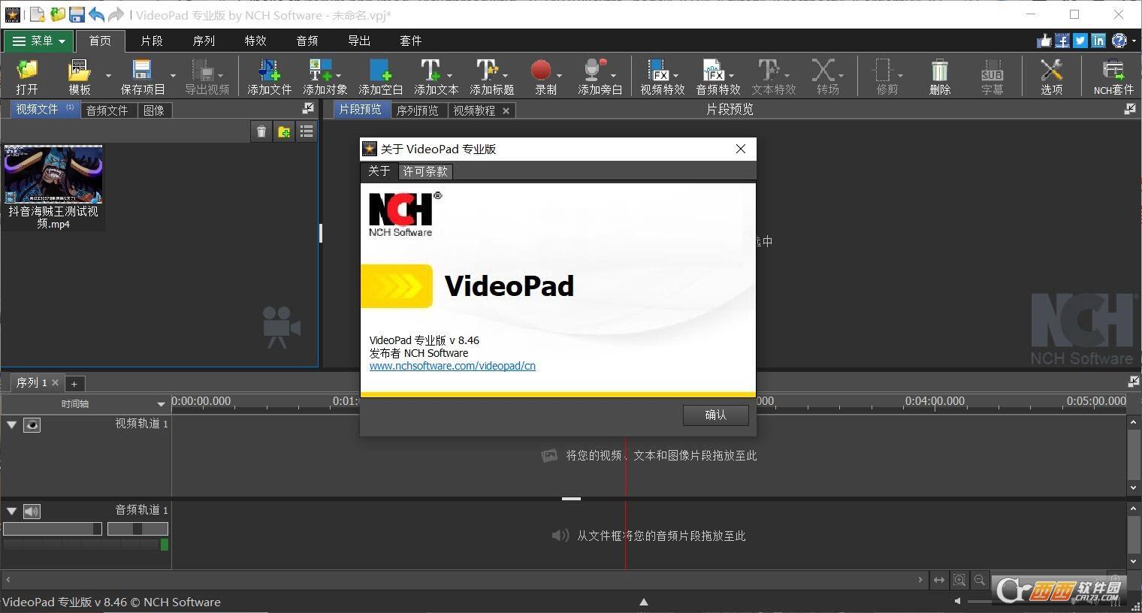Zoom in timeline with magnifier icon
Screen dimensions: 1142x613
(959, 580)
